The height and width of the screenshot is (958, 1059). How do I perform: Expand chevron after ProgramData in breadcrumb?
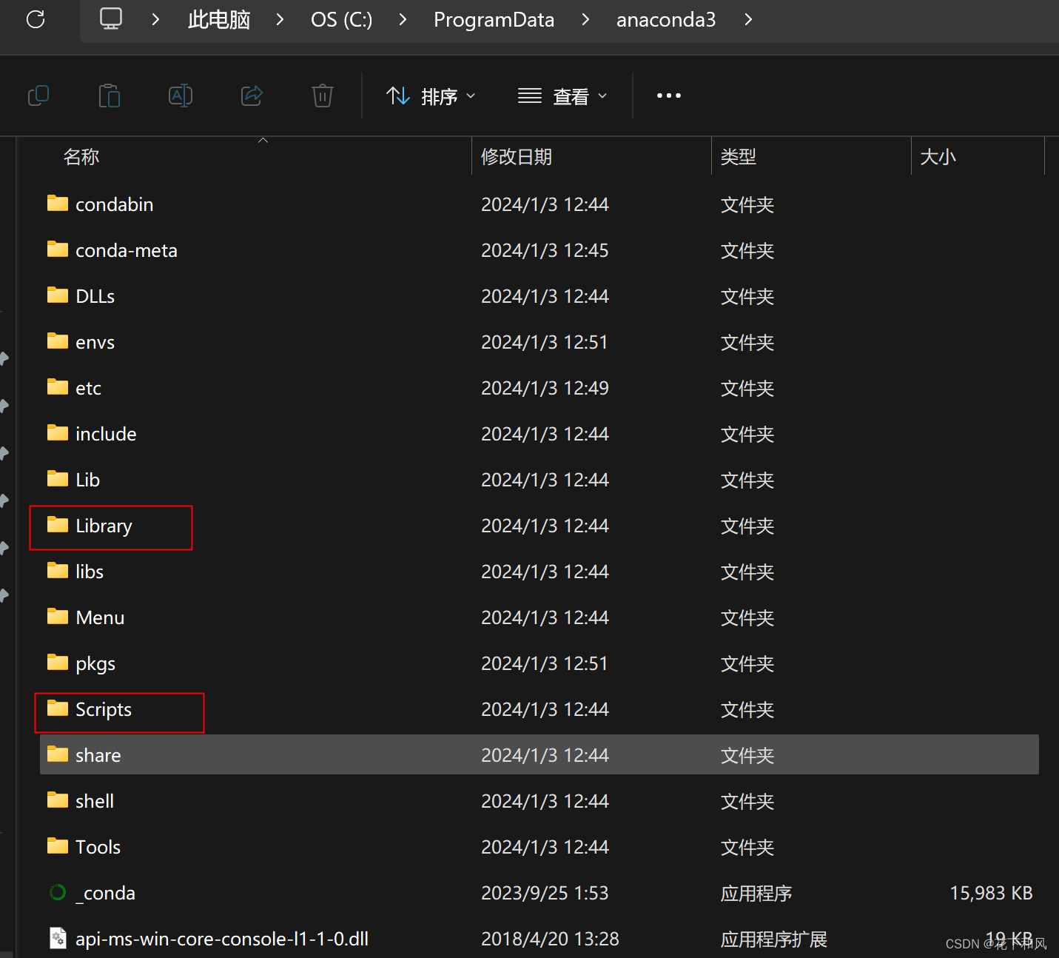tap(585, 20)
